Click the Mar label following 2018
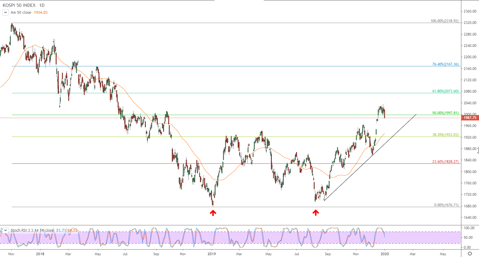The width and height of the screenshot is (479, 257). [x=68, y=254]
